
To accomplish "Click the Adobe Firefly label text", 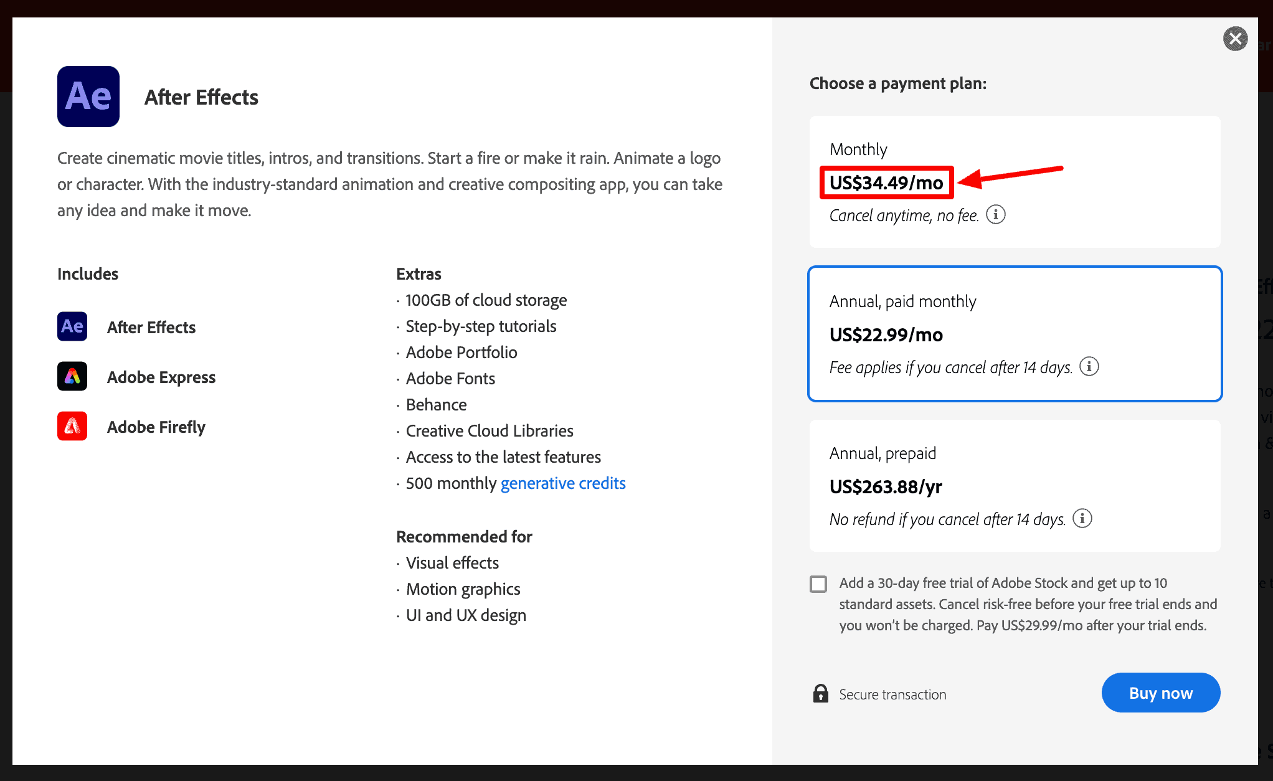I will tap(156, 427).
